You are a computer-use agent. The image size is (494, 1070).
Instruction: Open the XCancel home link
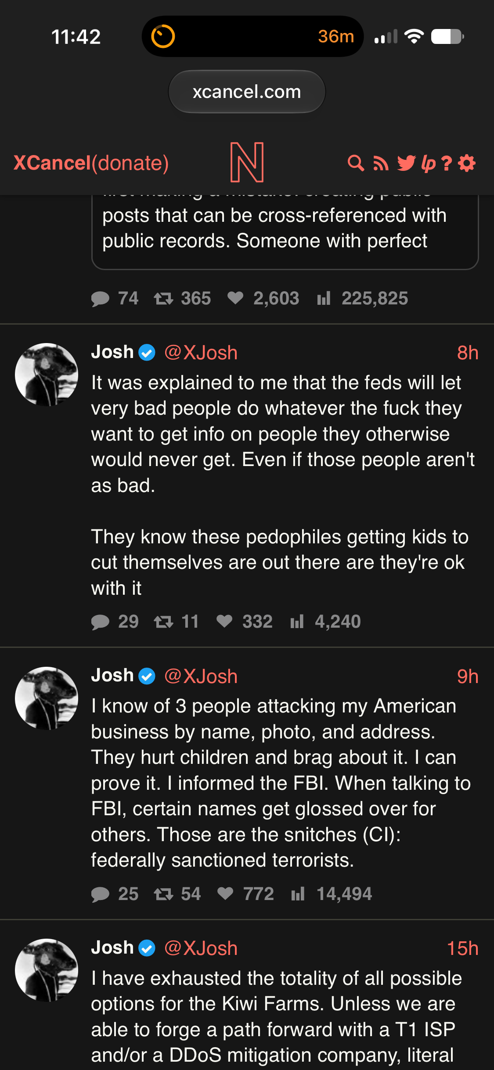[52, 163]
